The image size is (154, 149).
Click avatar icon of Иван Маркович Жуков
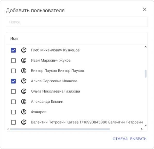coord(24,60)
